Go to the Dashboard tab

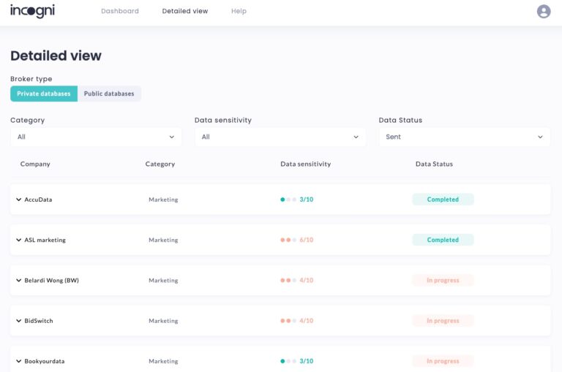click(x=120, y=12)
